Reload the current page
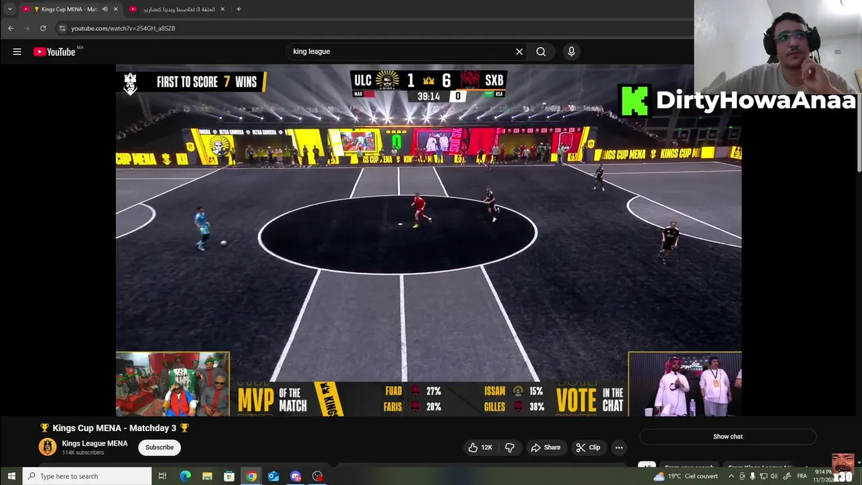The height and width of the screenshot is (485, 862). [x=43, y=28]
